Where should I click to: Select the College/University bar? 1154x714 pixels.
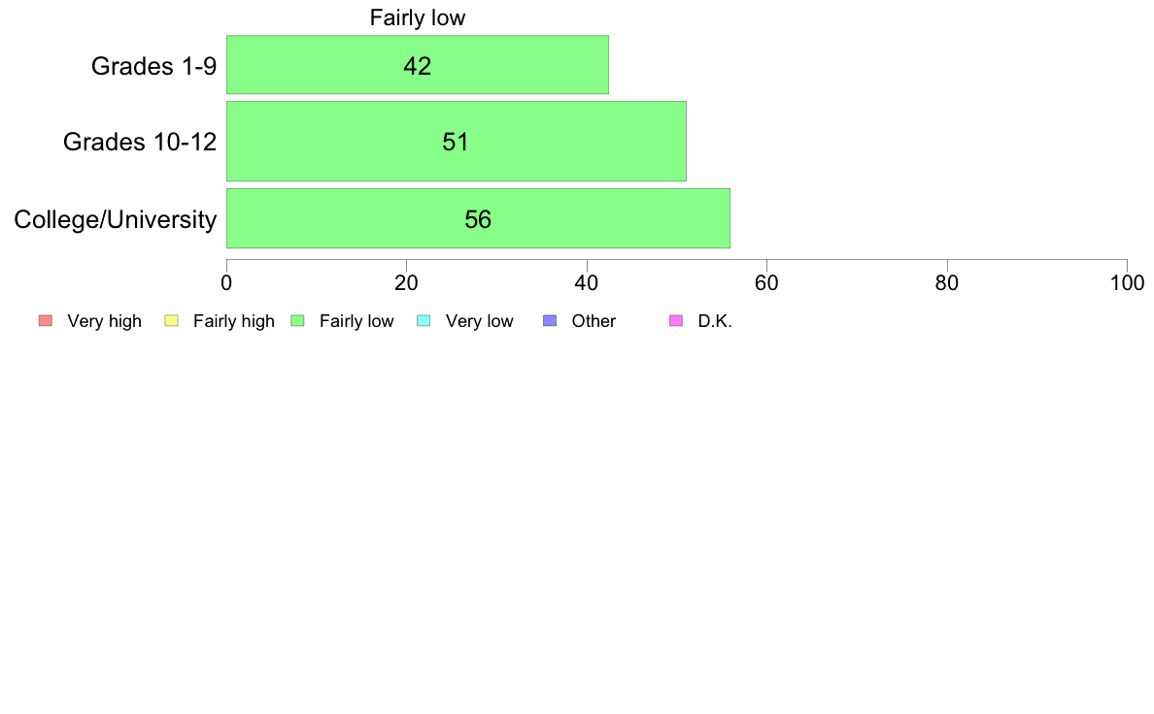478,218
